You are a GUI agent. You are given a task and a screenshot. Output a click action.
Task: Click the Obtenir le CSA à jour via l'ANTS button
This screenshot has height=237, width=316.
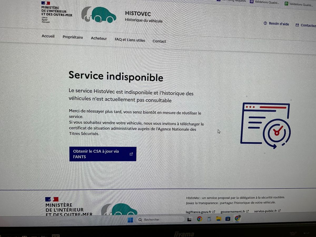coord(103,154)
